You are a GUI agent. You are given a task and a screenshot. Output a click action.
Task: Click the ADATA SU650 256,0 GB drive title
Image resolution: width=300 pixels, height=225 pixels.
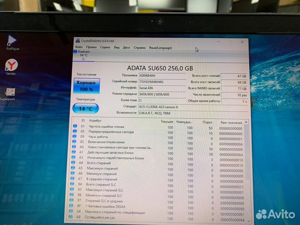pyautogui.click(x=160, y=68)
